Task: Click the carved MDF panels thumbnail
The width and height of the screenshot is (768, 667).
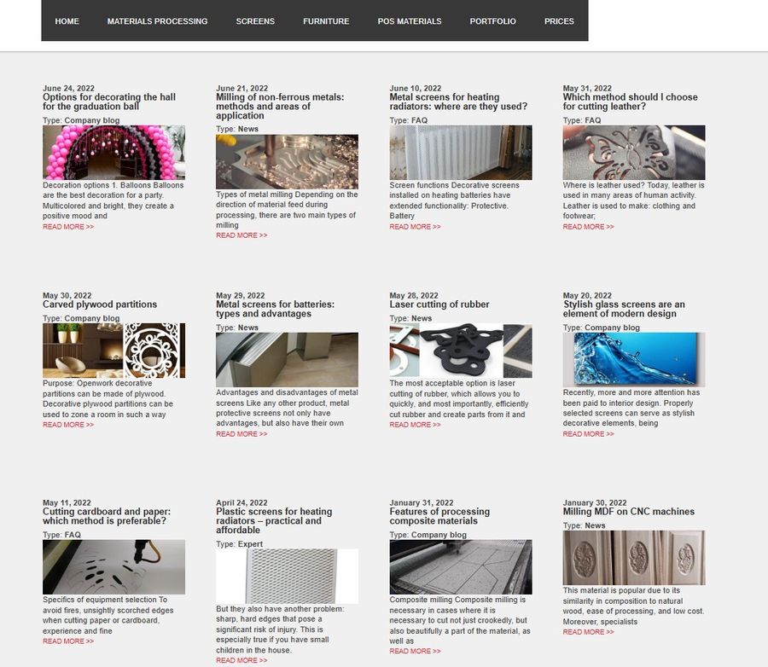Action: coord(634,558)
